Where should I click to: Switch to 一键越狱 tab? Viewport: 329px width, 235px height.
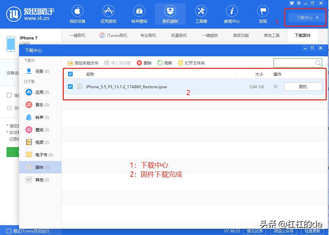coord(210,35)
